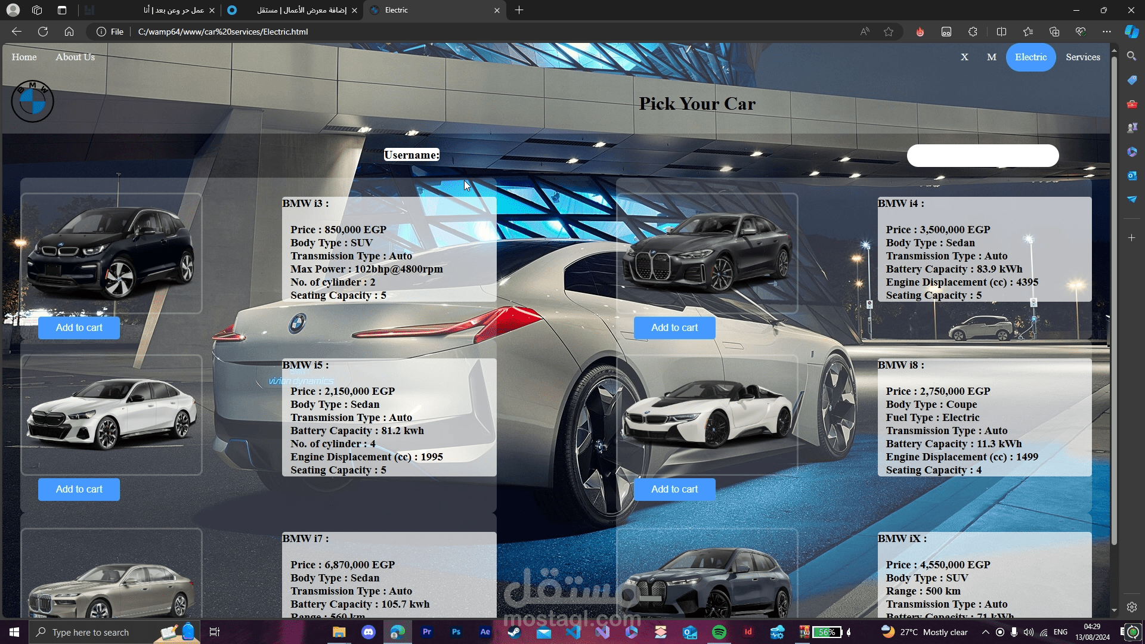The image size is (1145, 644).
Task: Open the X series nav link
Action: 964,57
